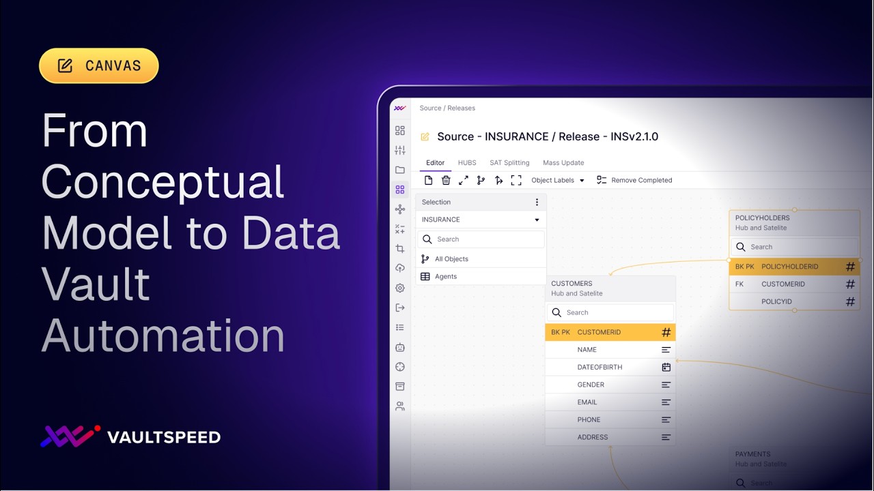874x491 pixels.
Task: Click the POLICYHOLDERS table search field
Action: (x=795, y=247)
